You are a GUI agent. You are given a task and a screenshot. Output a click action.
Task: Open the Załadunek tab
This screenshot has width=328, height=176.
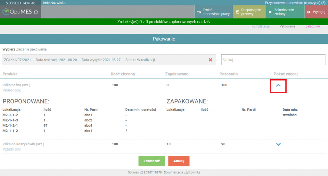point(313,27)
